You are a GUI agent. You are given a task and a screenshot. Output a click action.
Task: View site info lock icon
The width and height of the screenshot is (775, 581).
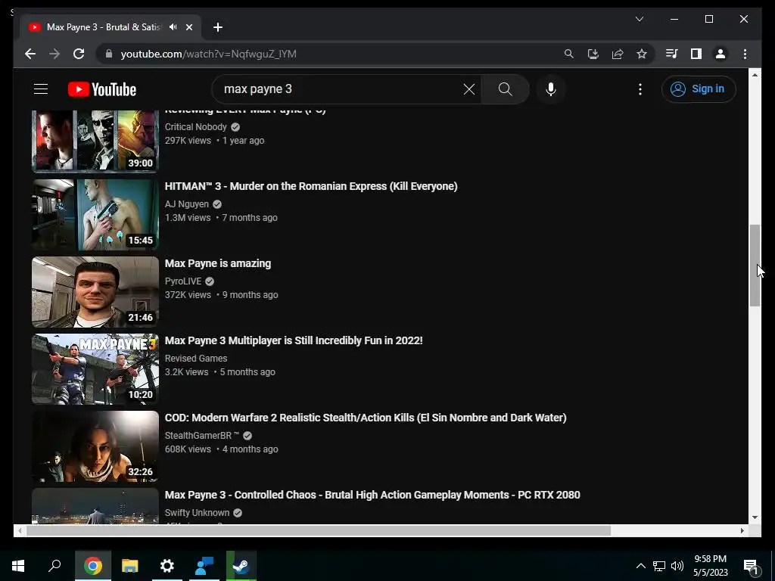(109, 54)
